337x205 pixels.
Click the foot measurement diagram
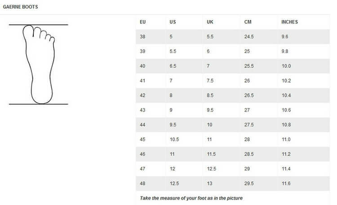point(39,65)
